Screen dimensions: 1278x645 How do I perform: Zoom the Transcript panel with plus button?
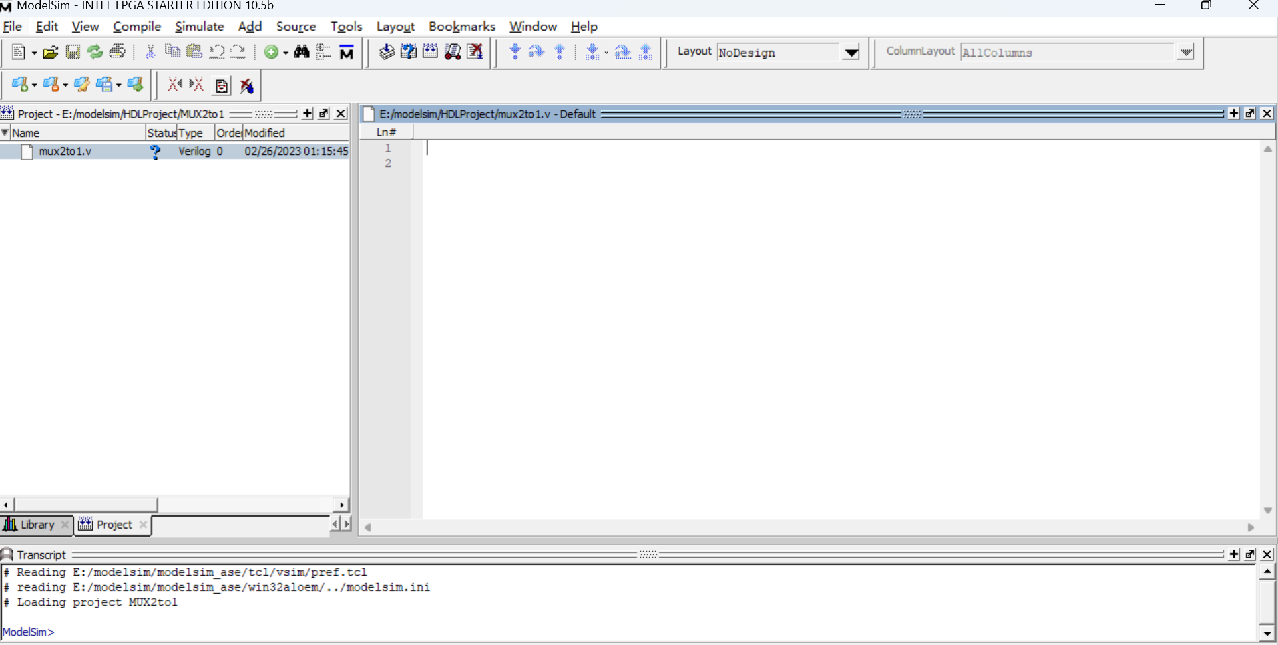coord(1234,554)
